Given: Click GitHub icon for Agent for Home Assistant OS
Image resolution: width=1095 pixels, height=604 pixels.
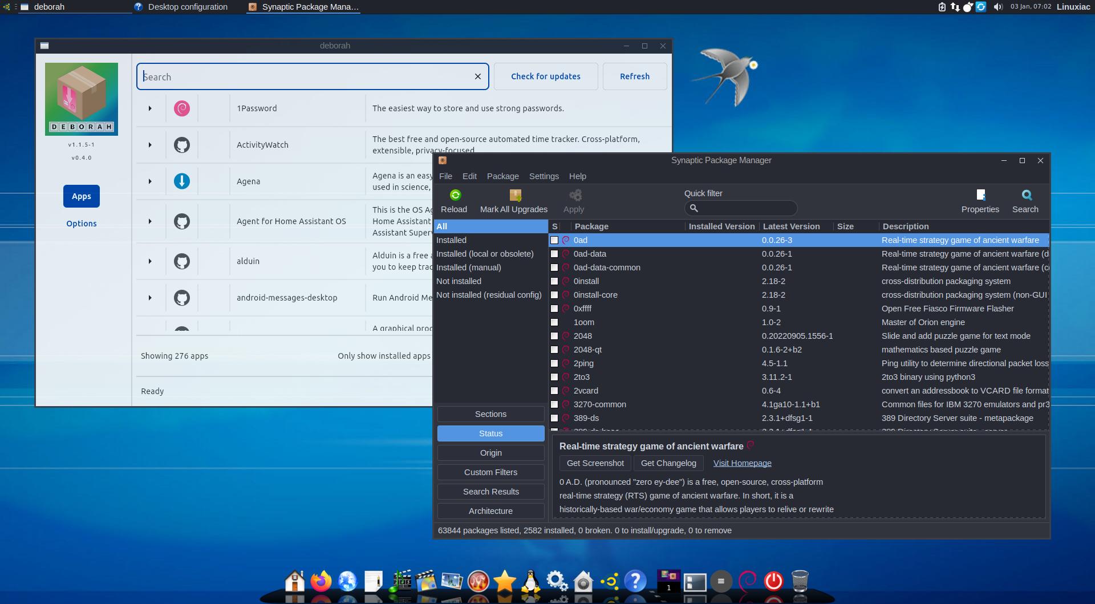Looking at the screenshot, I should pyautogui.click(x=182, y=221).
